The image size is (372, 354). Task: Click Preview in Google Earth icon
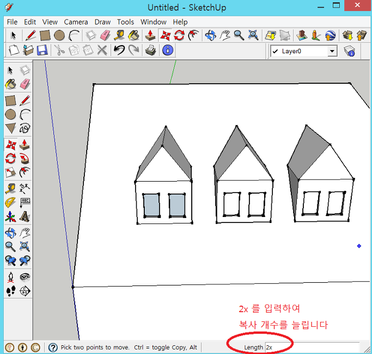click(x=330, y=35)
